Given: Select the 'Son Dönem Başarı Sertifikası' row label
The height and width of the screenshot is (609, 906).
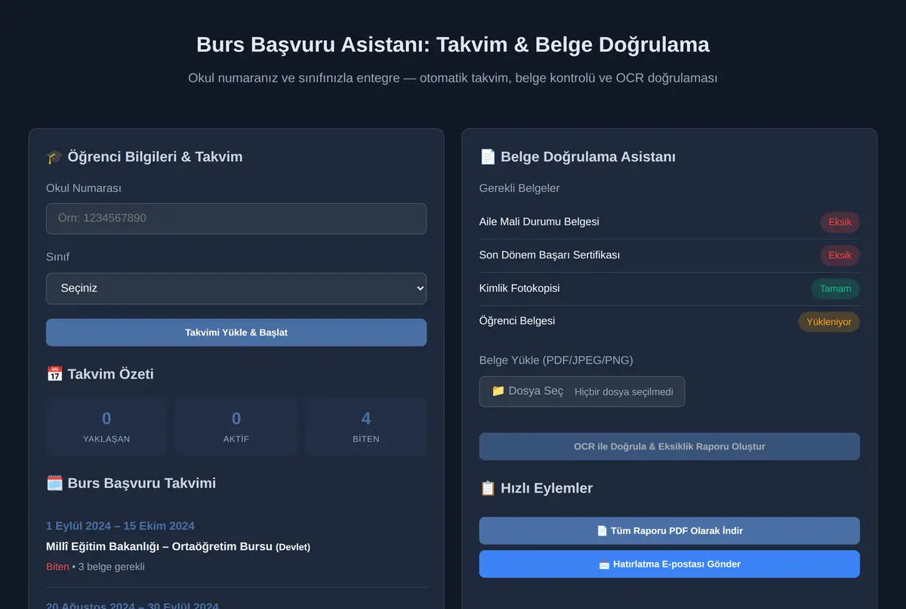Looking at the screenshot, I should 550,255.
